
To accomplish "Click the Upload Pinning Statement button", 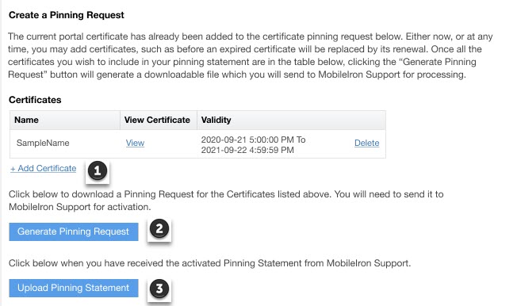I will (74, 288).
